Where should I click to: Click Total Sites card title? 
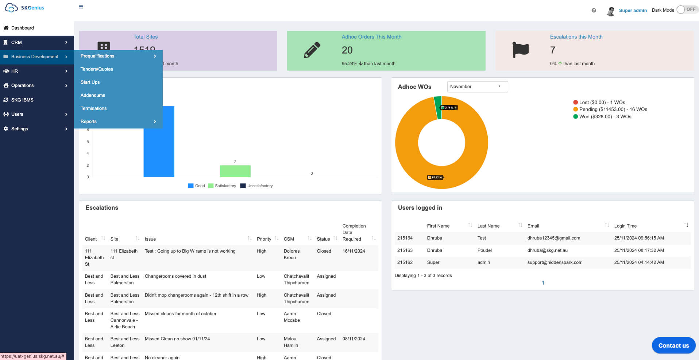point(146,37)
